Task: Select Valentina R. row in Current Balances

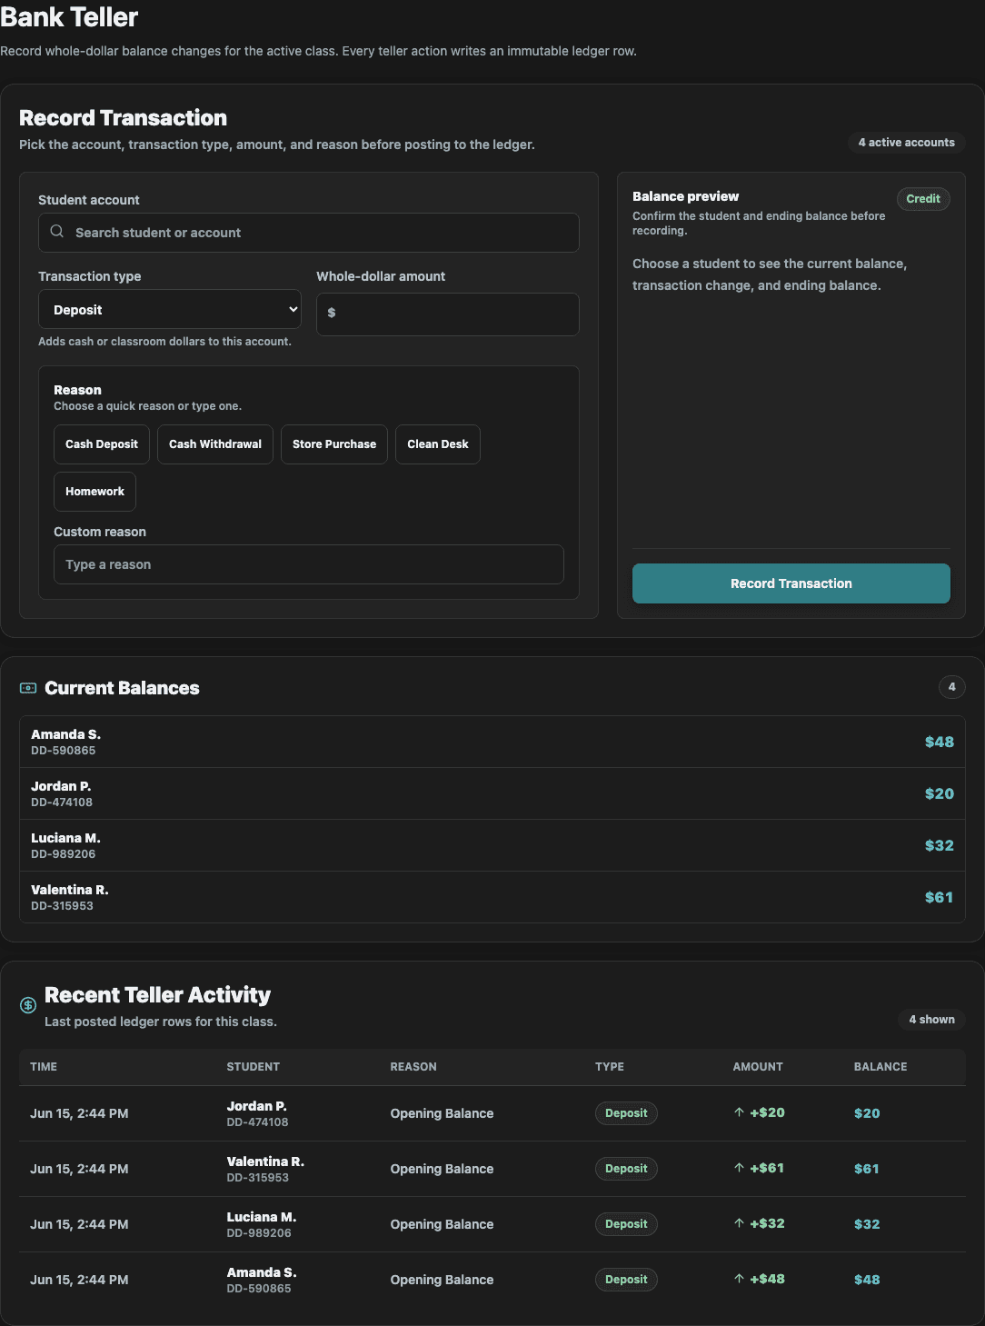Action: pos(492,897)
